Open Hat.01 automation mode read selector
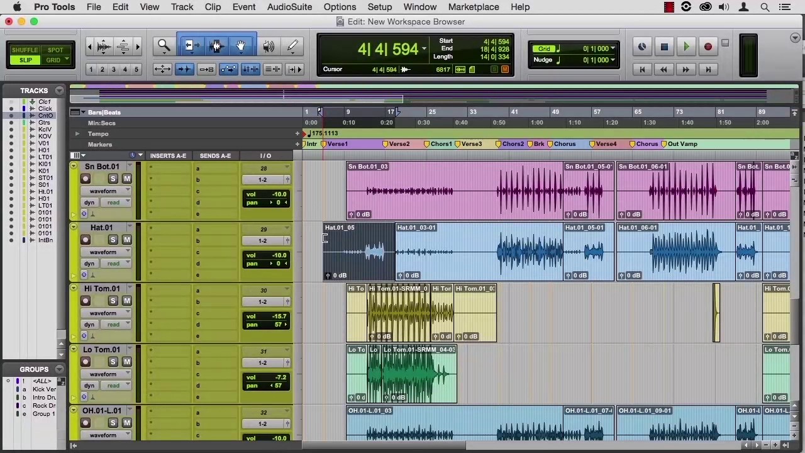Viewport: 805px width, 453px height. (116, 264)
